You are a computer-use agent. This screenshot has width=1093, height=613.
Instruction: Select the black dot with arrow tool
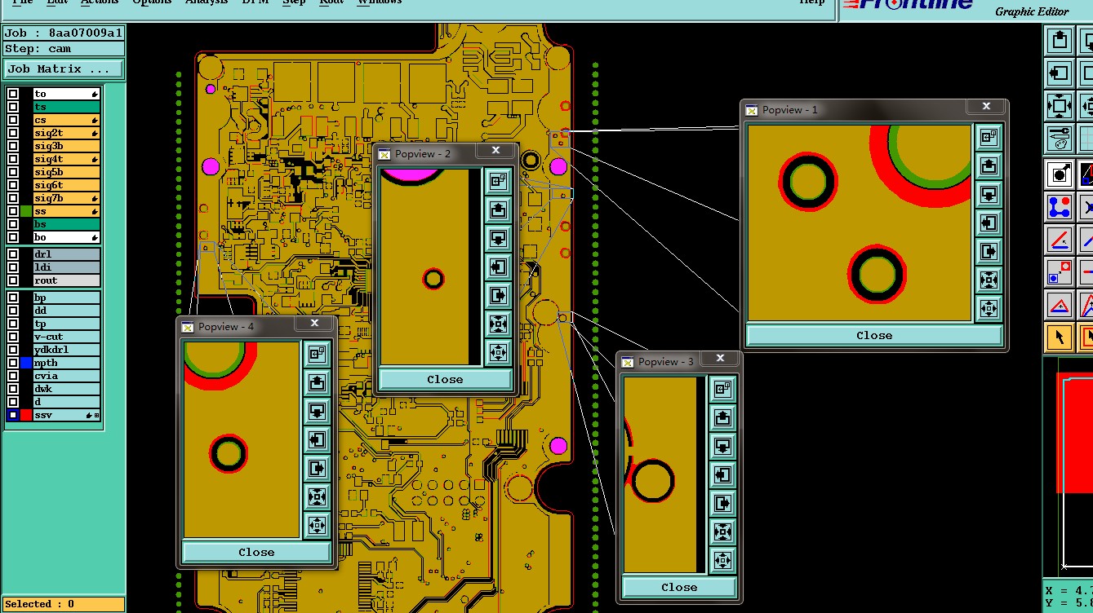click(1060, 174)
